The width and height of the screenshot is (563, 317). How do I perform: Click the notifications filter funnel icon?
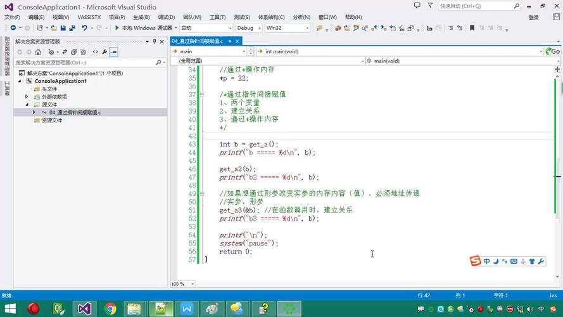click(430, 6)
